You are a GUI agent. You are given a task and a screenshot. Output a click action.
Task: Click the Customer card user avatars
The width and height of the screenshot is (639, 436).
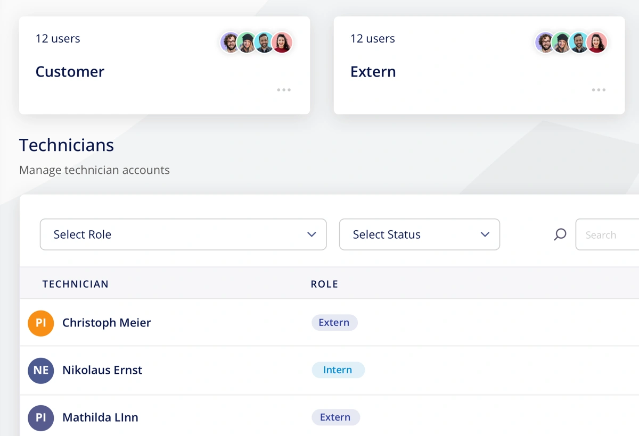click(x=256, y=43)
